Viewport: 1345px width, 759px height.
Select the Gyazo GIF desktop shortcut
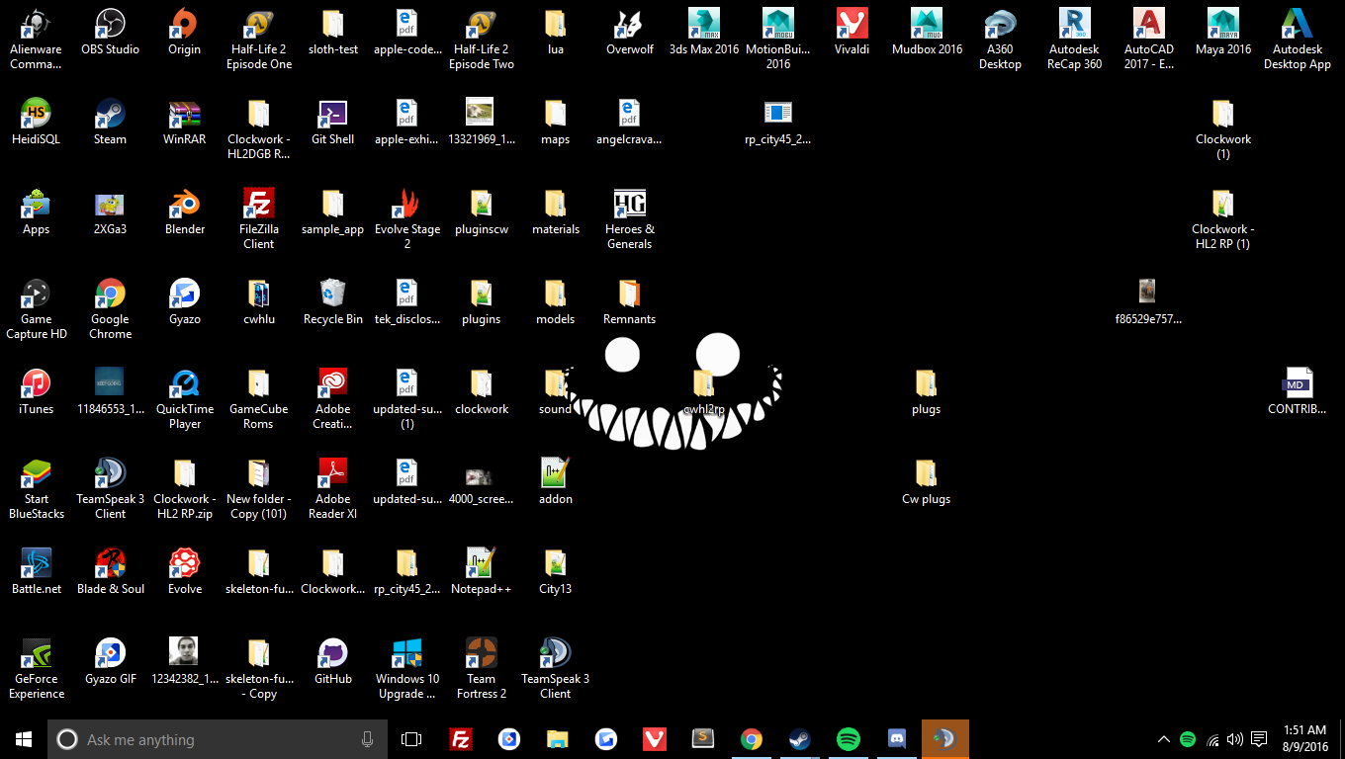tap(110, 661)
